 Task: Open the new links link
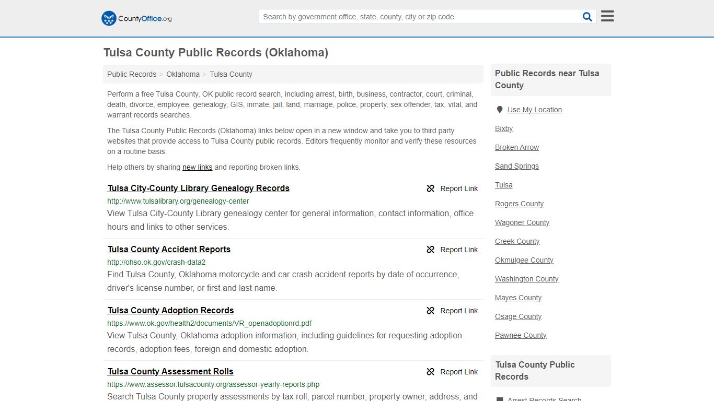click(x=197, y=167)
